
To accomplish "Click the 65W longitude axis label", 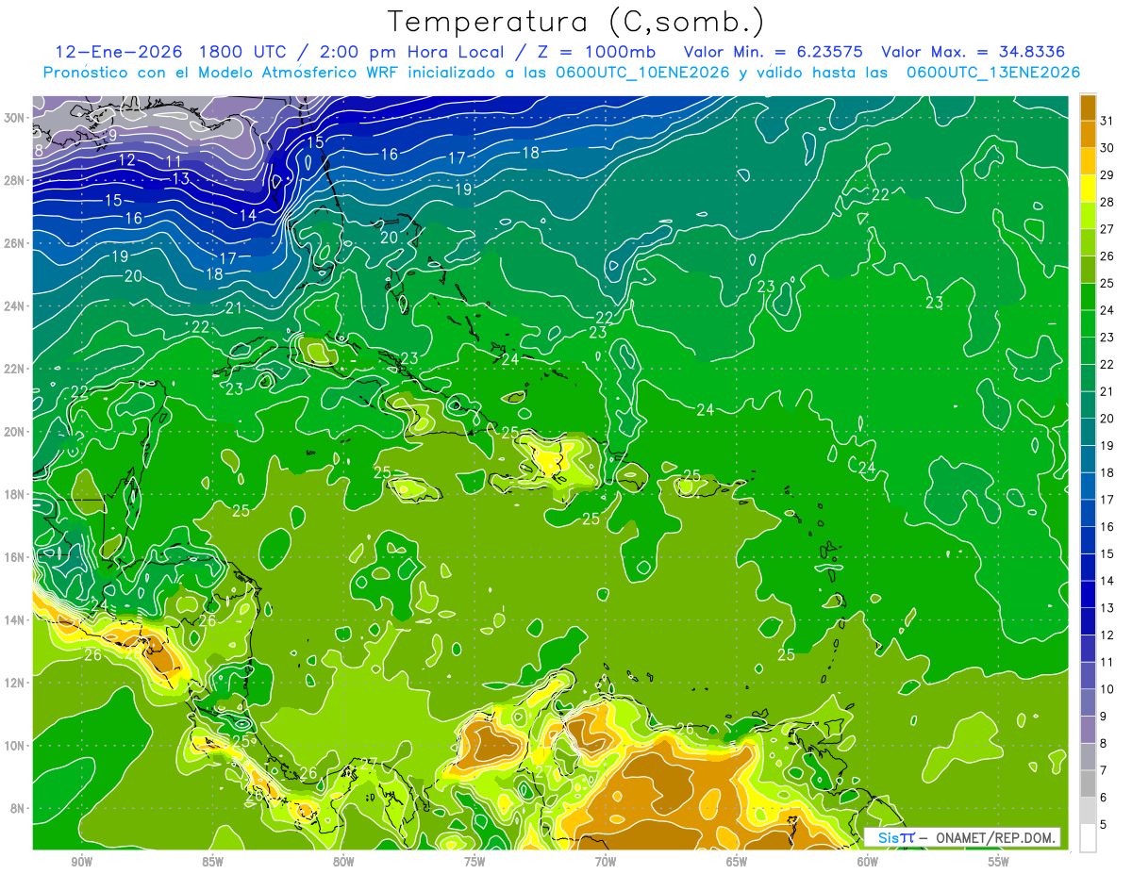I will click(737, 862).
